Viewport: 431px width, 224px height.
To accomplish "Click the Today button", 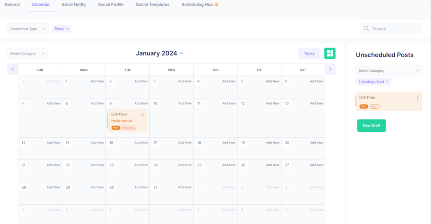I will 309,53.
